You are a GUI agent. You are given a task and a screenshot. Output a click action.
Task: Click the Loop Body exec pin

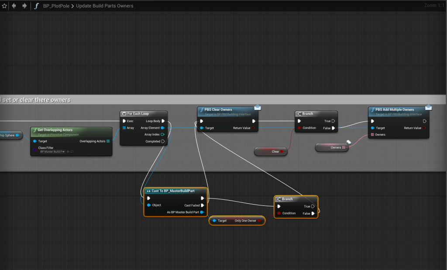point(163,121)
